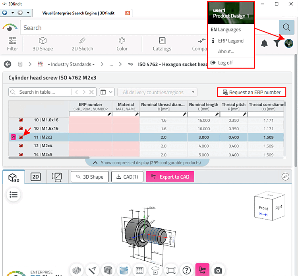Click the Search in table field
The width and height of the screenshot is (298, 276).
(40, 92)
